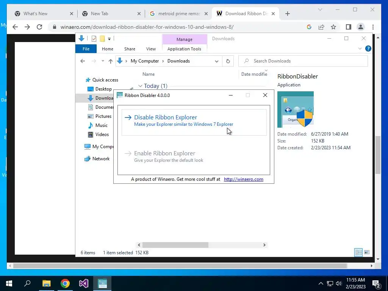This screenshot has height=291, width=388.
Task: Reload the winaero page in Chrome
Action: [39, 27]
